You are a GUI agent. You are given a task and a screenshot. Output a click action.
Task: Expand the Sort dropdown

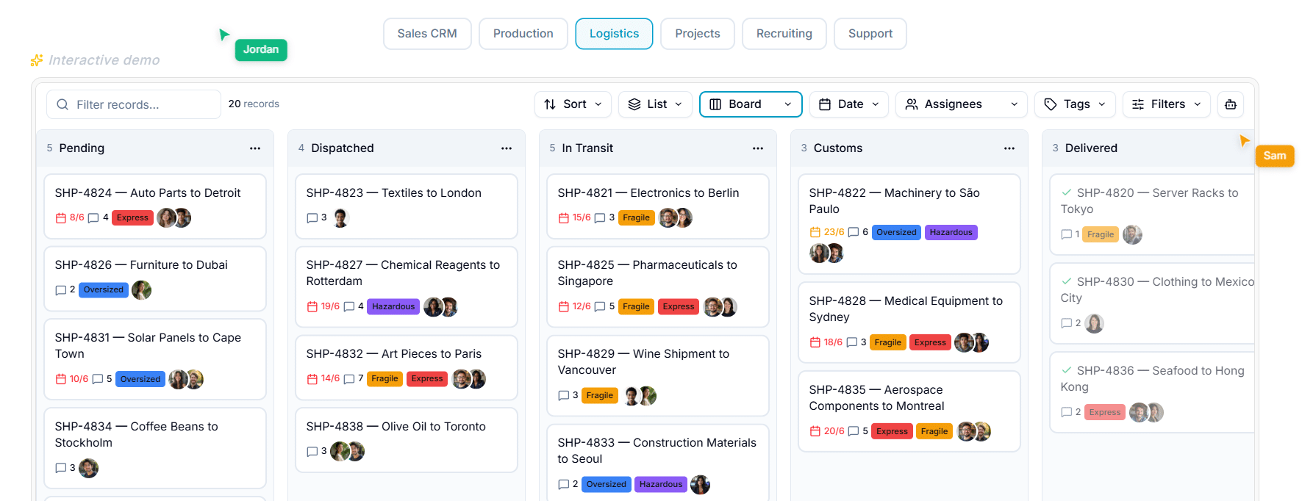tap(573, 104)
